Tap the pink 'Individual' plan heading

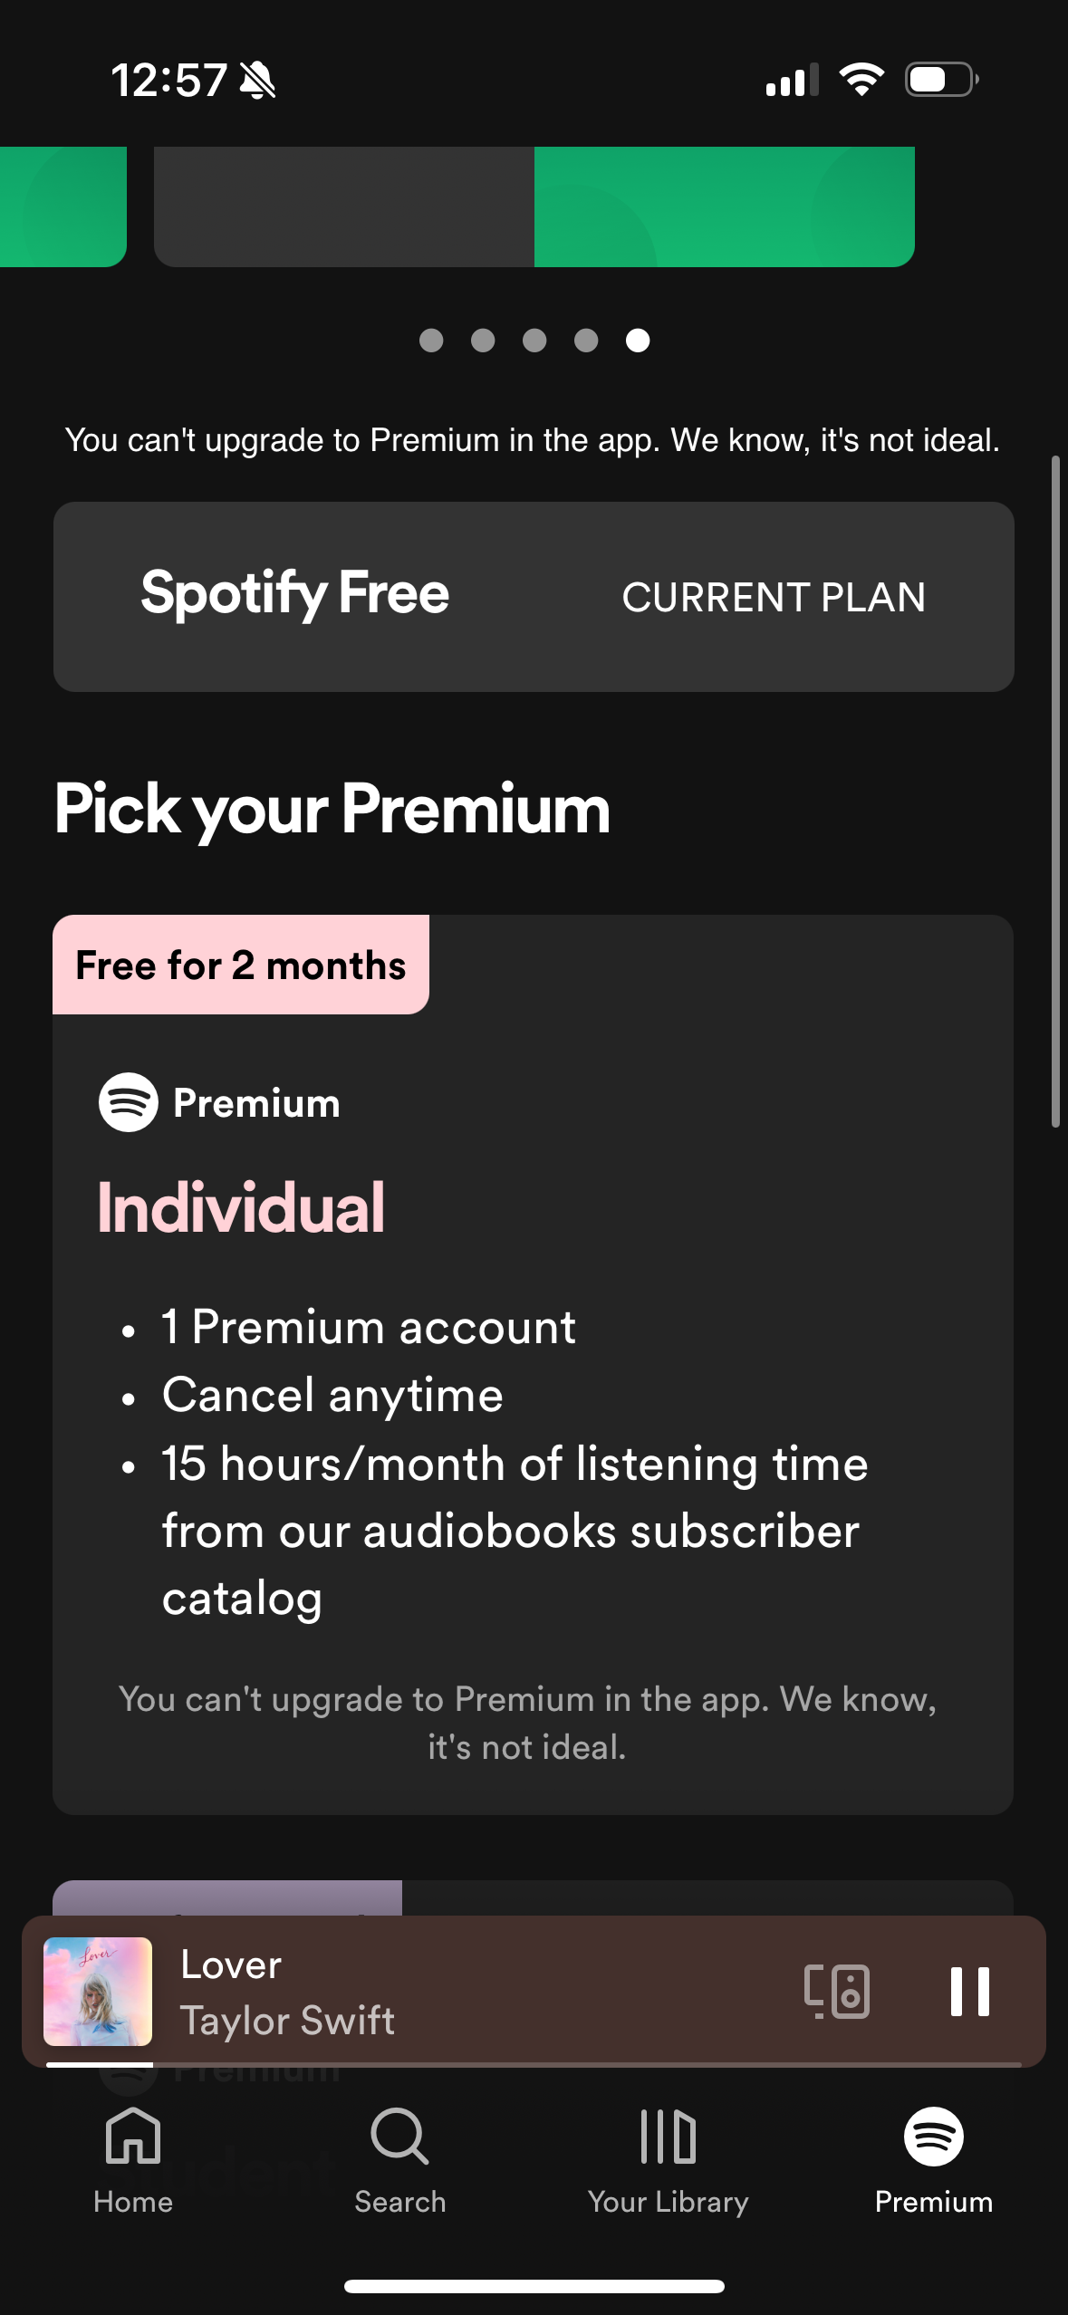coord(241,1205)
